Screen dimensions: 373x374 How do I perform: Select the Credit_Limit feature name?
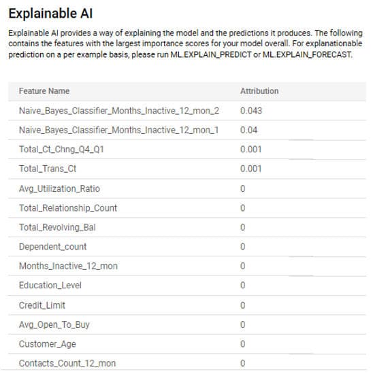click(x=42, y=305)
